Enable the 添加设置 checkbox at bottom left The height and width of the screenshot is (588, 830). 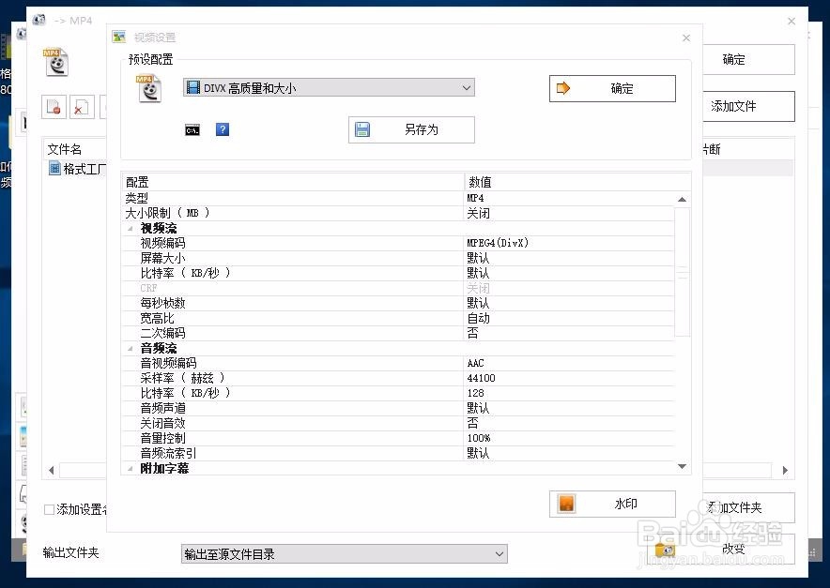(46, 509)
